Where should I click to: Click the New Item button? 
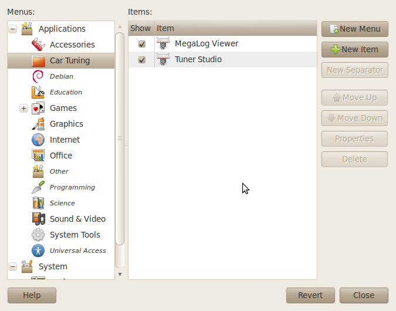355,49
